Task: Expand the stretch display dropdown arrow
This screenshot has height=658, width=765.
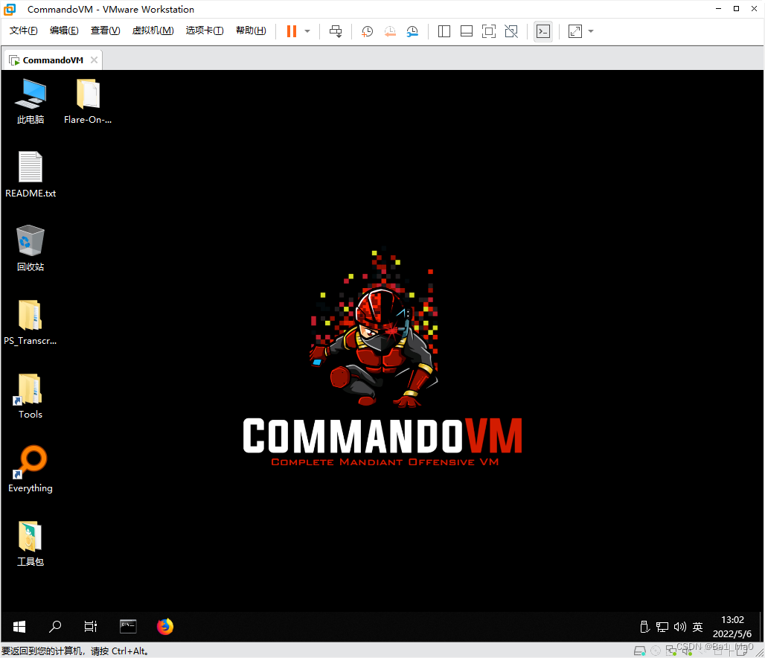Action: (591, 31)
